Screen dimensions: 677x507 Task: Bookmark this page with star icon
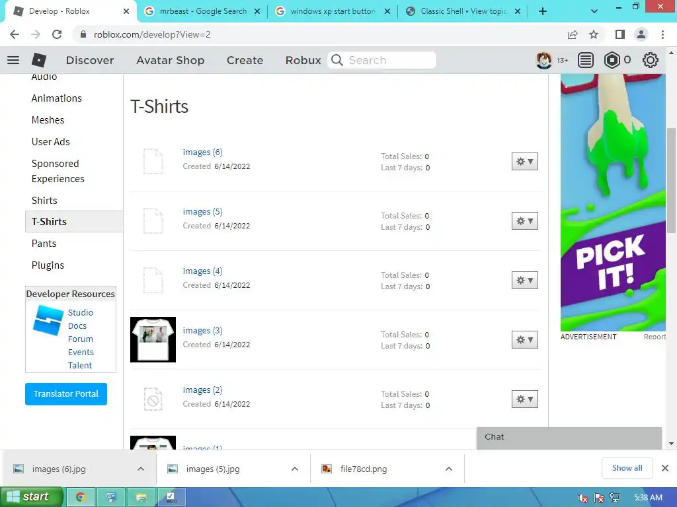point(594,34)
